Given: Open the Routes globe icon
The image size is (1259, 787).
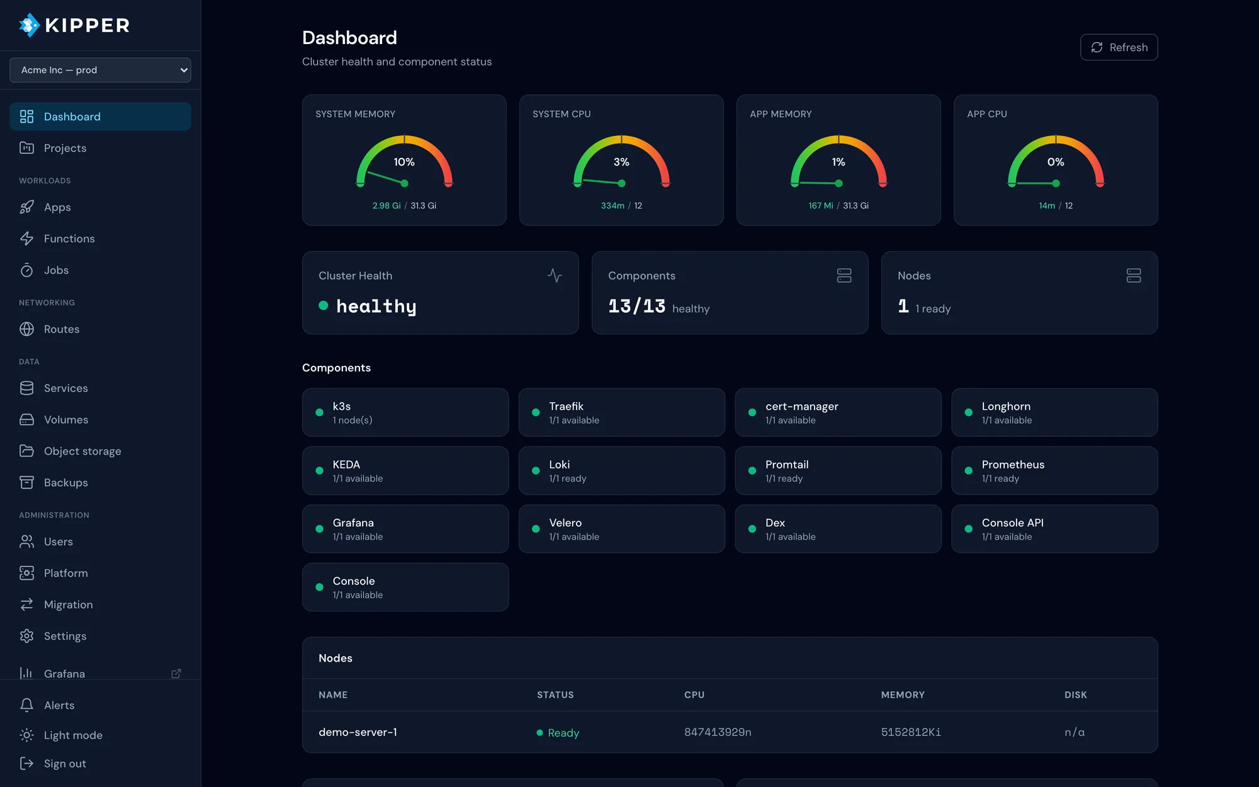Looking at the screenshot, I should click(x=26, y=329).
